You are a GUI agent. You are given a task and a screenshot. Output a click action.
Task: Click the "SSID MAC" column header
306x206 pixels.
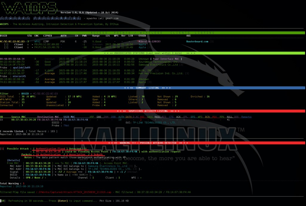[x=69, y=117]
